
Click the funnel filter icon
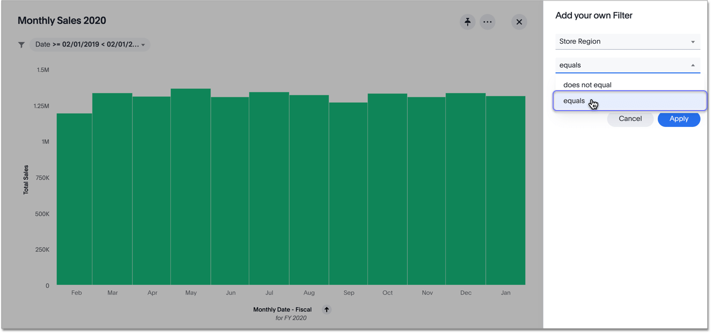[21, 45]
